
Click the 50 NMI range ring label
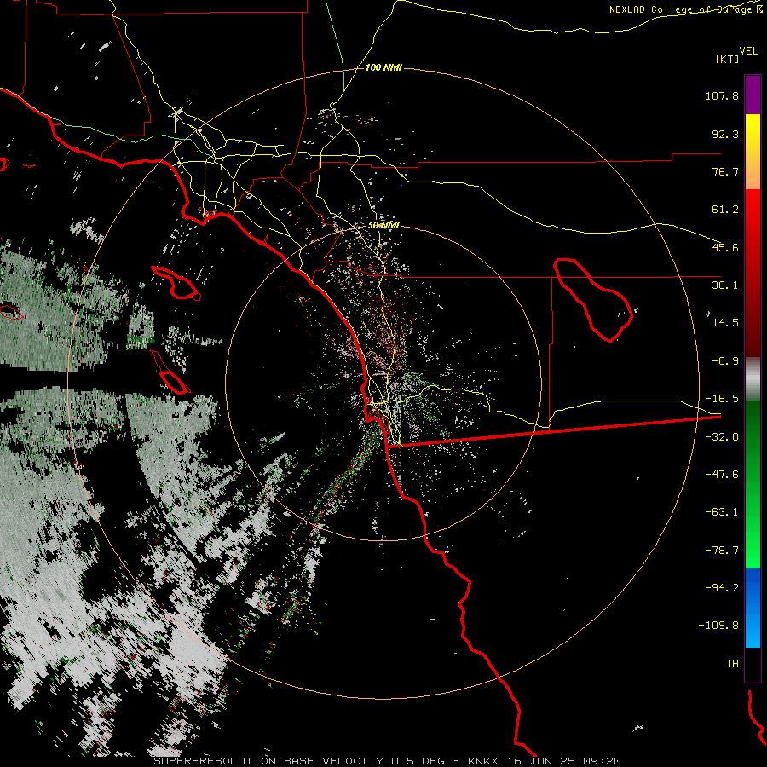click(x=383, y=226)
